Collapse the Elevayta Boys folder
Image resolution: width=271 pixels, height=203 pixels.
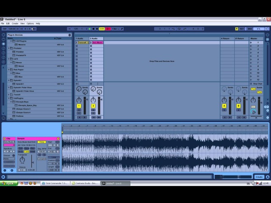(x=11, y=102)
